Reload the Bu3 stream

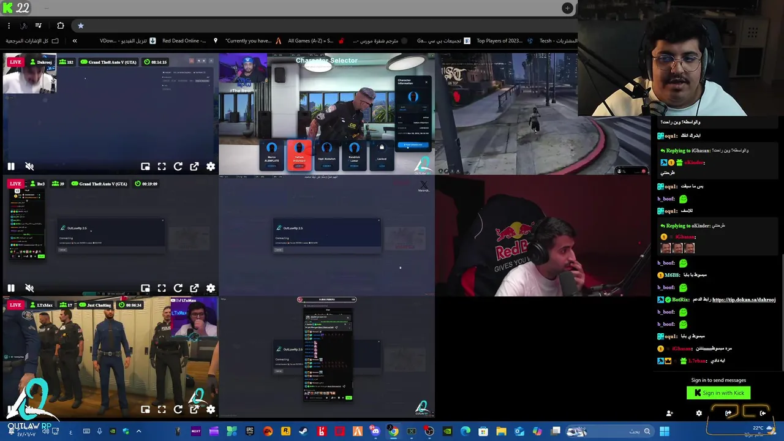coord(178,288)
